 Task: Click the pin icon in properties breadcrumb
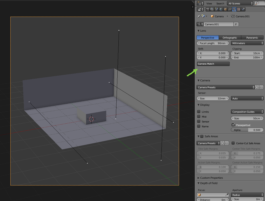[x=199, y=16]
